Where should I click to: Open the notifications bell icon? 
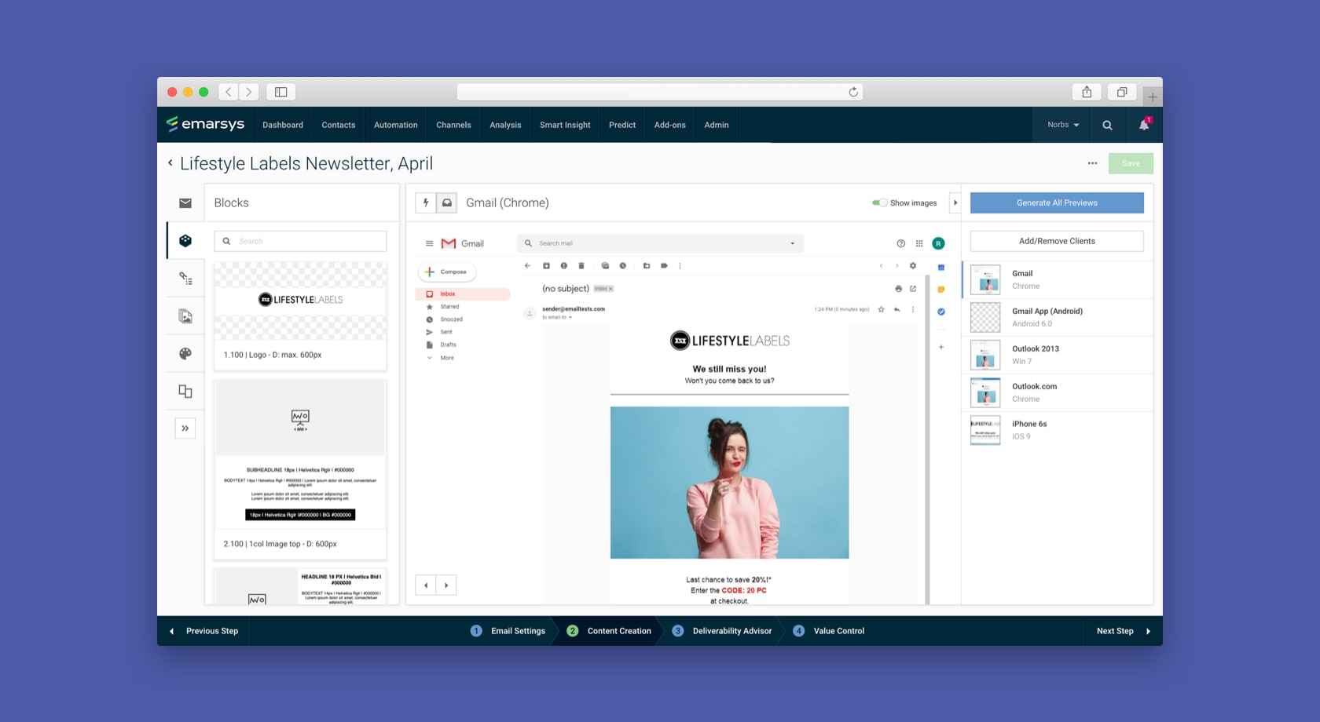(x=1144, y=125)
